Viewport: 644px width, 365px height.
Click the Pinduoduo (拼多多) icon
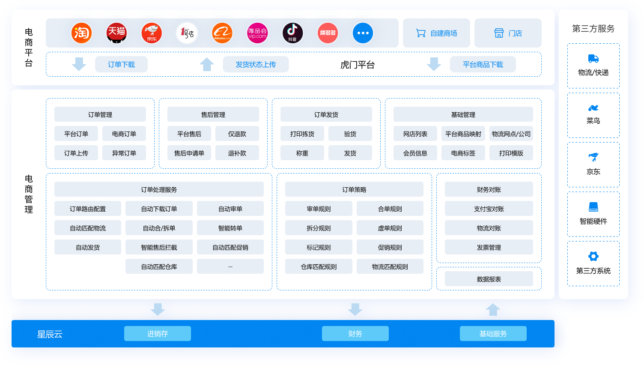(328, 33)
